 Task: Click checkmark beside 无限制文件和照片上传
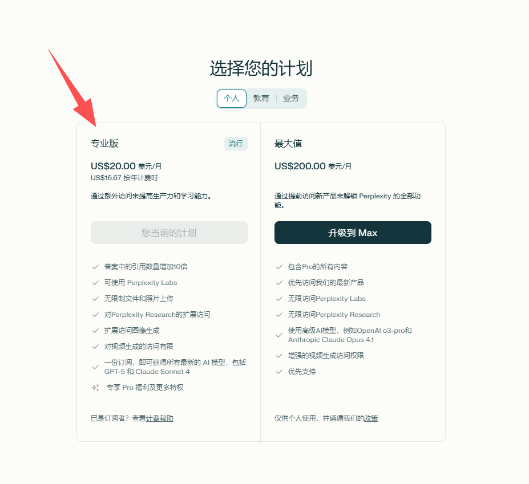(95, 299)
